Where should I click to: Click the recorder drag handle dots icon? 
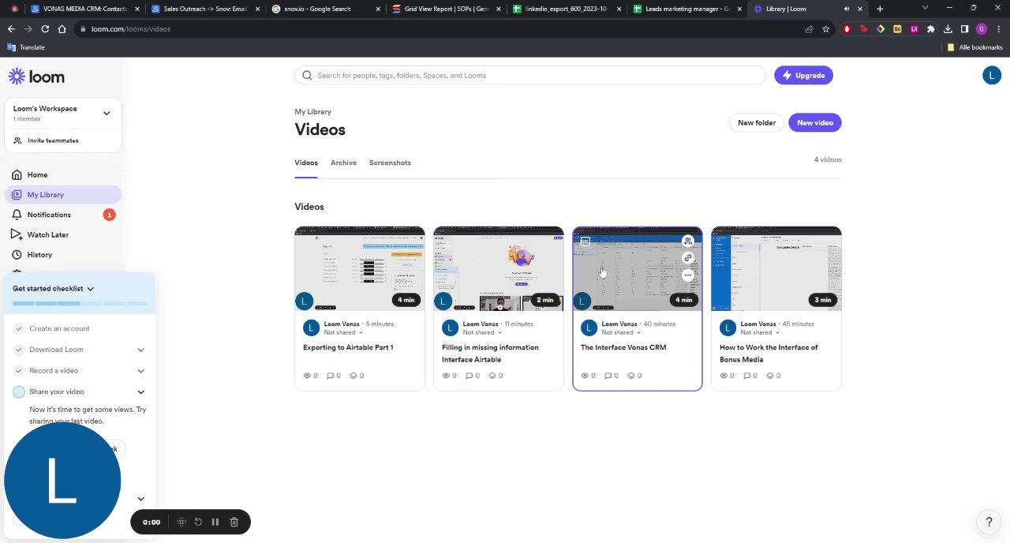point(181,522)
